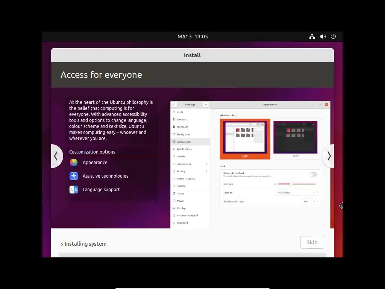Click the Appearance customization label
This screenshot has width=385, height=289.
(x=95, y=163)
